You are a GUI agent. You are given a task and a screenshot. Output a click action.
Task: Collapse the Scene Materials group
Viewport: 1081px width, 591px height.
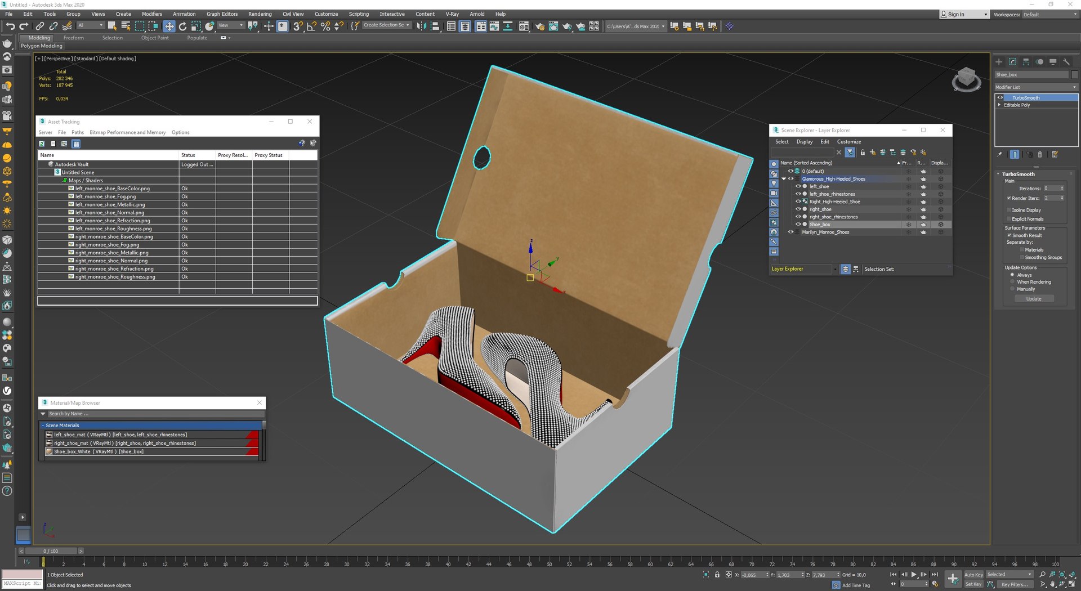(x=43, y=426)
